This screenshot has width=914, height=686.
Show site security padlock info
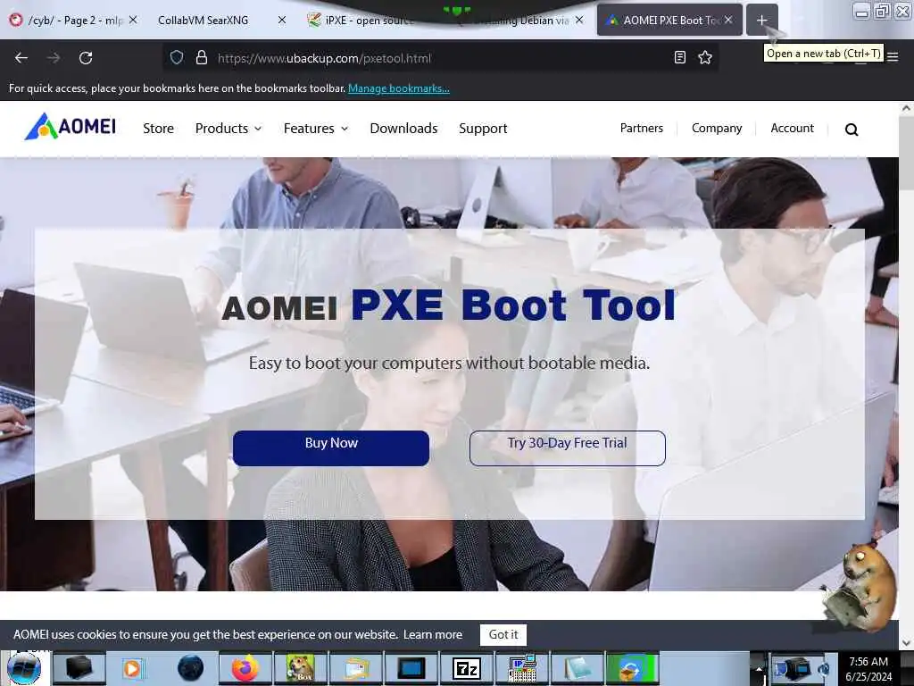click(202, 57)
